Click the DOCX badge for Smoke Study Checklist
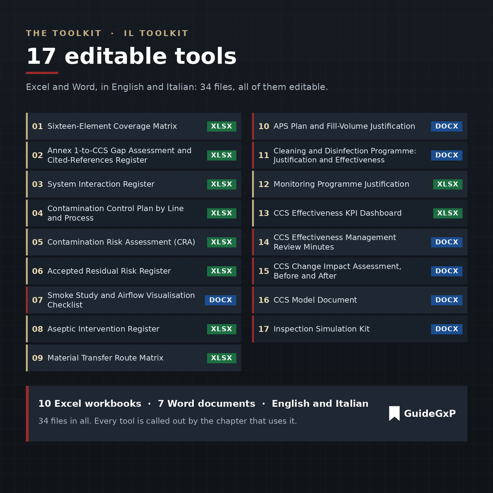The image size is (493, 493). click(221, 300)
